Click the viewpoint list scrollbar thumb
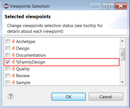130x108 pixels. click(122, 54)
